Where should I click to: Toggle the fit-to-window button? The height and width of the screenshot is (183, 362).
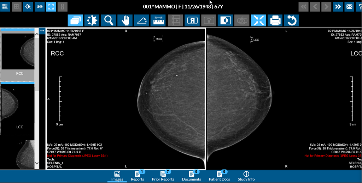coord(258,21)
